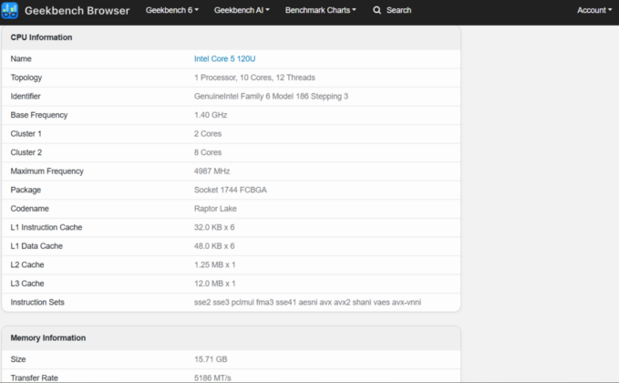The width and height of the screenshot is (619, 383).
Task: Click the Search nav item
Action: pos(392,10)
